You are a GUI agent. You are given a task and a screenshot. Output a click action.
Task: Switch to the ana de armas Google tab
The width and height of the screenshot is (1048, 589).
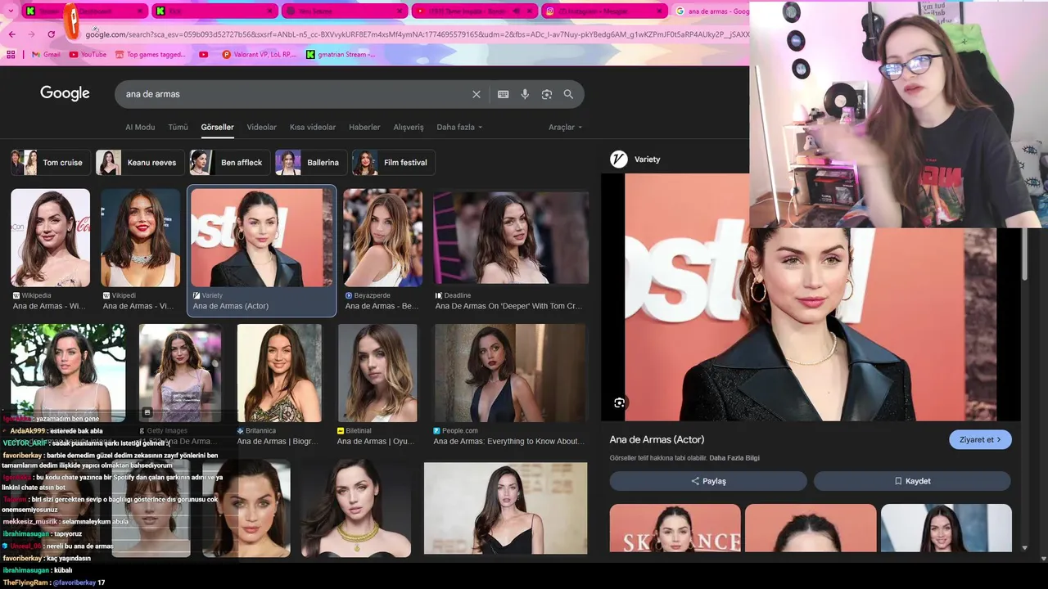(x=712, y=11)
